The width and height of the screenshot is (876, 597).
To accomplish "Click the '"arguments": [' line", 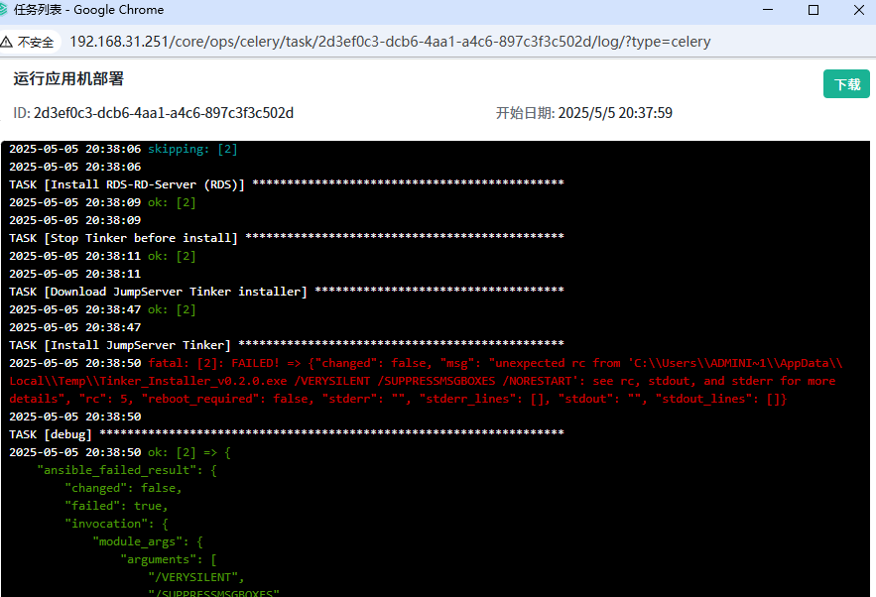I will coord(169,559).
